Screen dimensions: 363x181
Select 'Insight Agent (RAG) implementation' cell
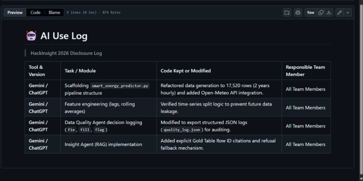[109, 144]
